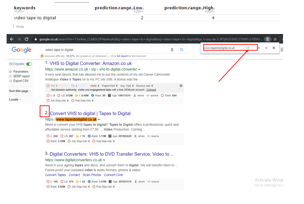Screen dimensions: 304x204
Task: Click the Convert Cine sitelink
Action: point(114,175)
